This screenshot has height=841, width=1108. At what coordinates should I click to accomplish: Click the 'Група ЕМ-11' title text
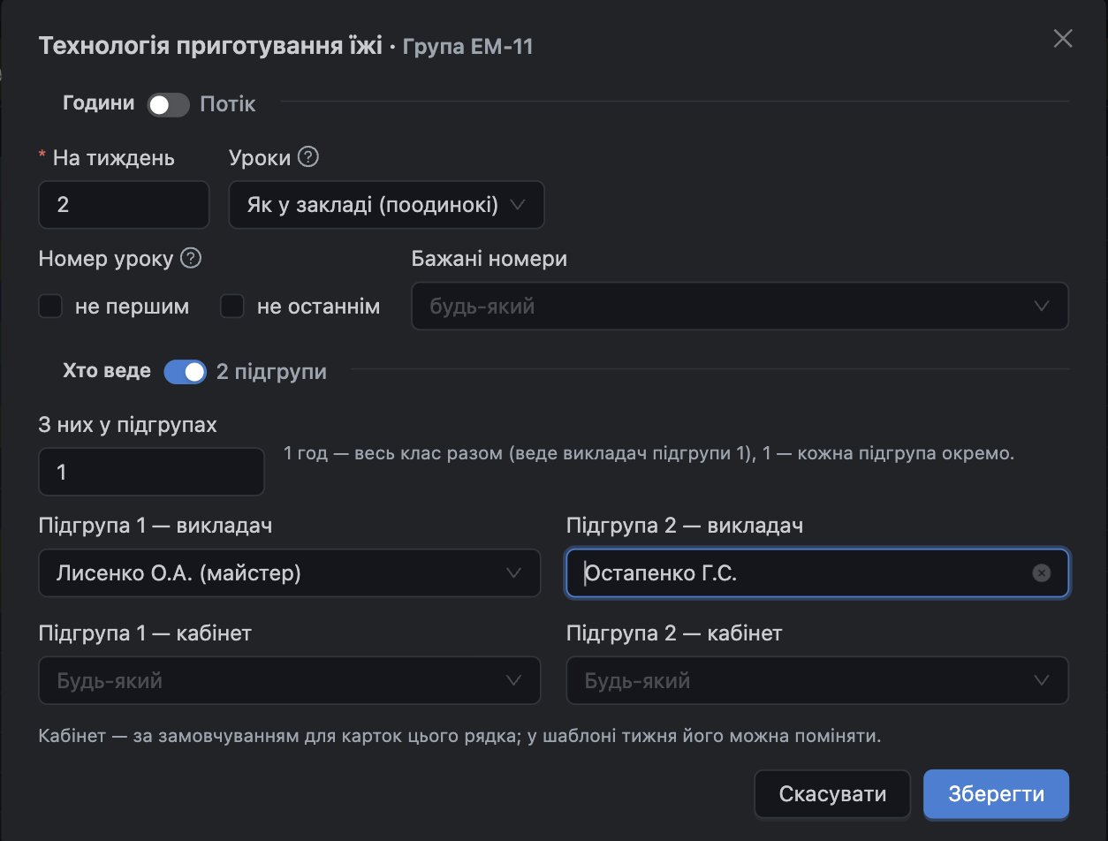point(467,46)
